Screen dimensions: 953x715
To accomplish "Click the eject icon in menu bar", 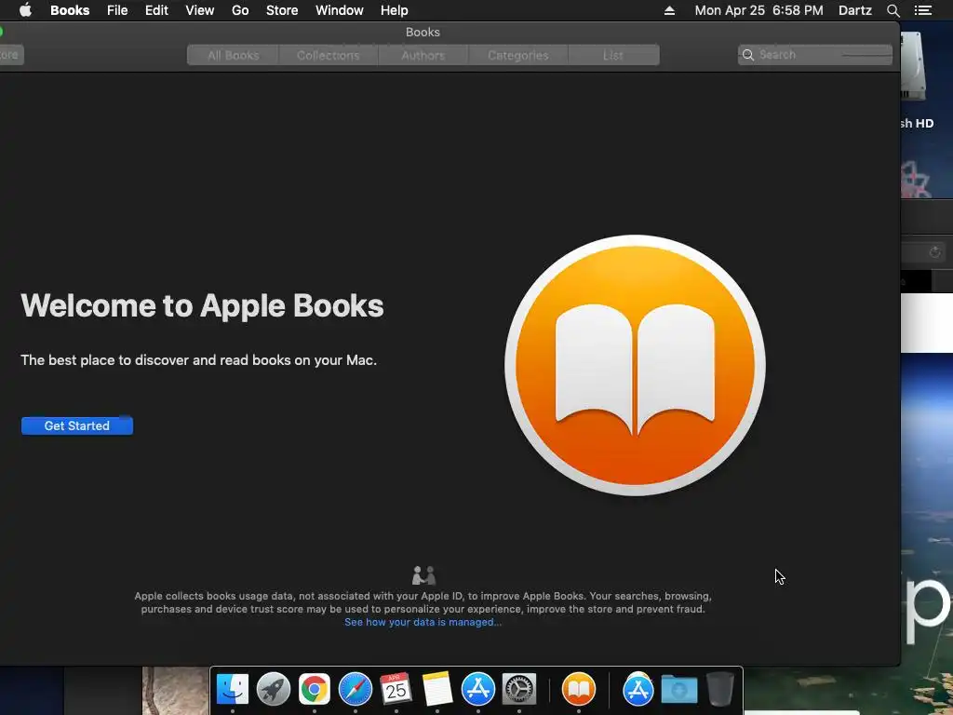I will click(669, 10).
